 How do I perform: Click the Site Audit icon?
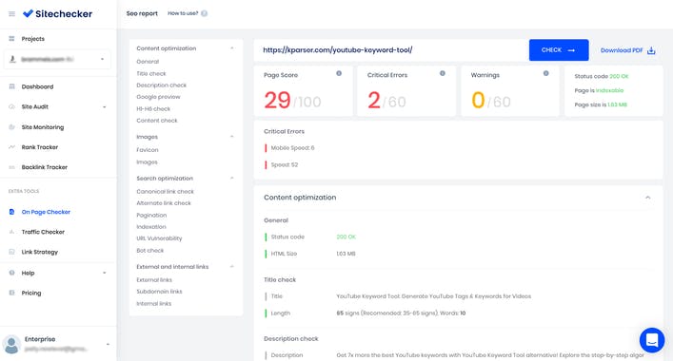[x=11, y=106]
